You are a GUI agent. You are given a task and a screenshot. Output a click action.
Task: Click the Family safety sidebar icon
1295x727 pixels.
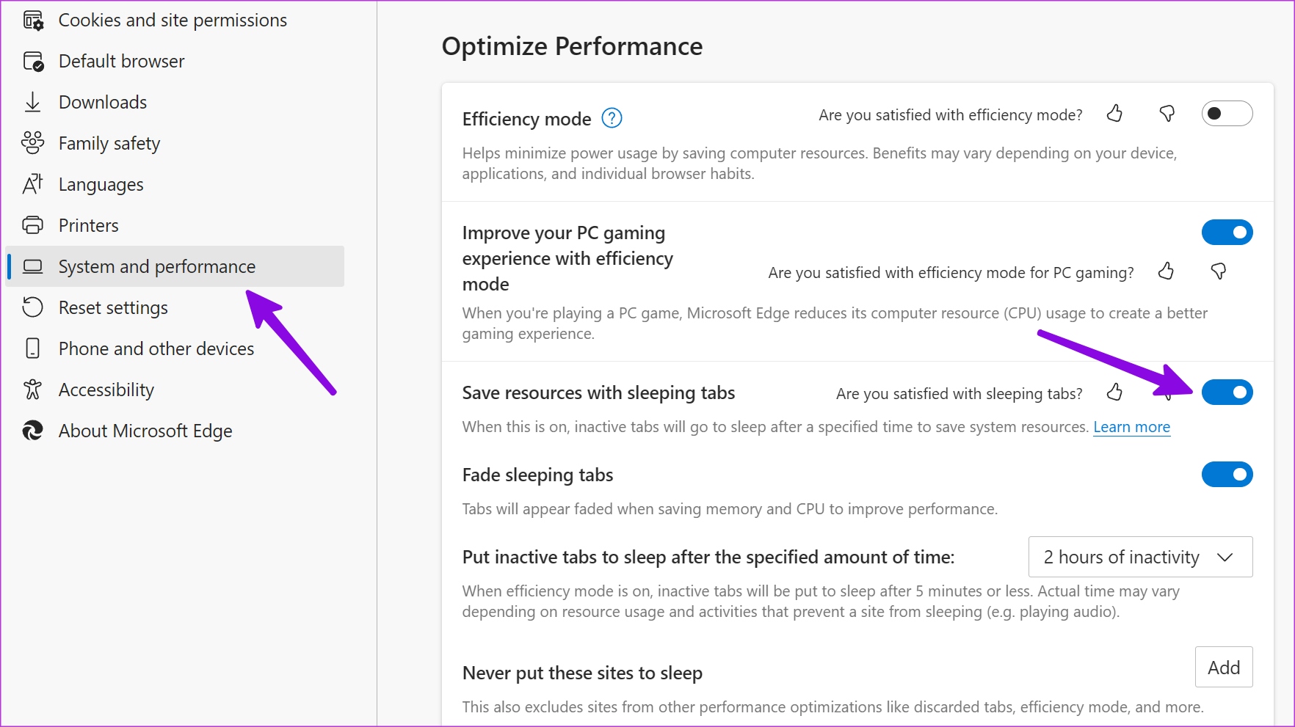pyautogui.click(x=32, y=143)
